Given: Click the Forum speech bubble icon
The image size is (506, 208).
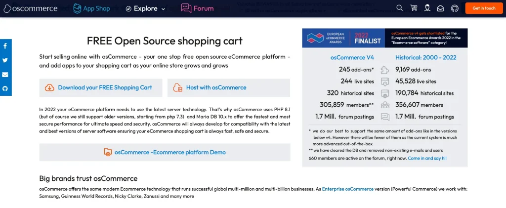Looking at the screenshot, I should pyautogui.click(x=186, y=8).
